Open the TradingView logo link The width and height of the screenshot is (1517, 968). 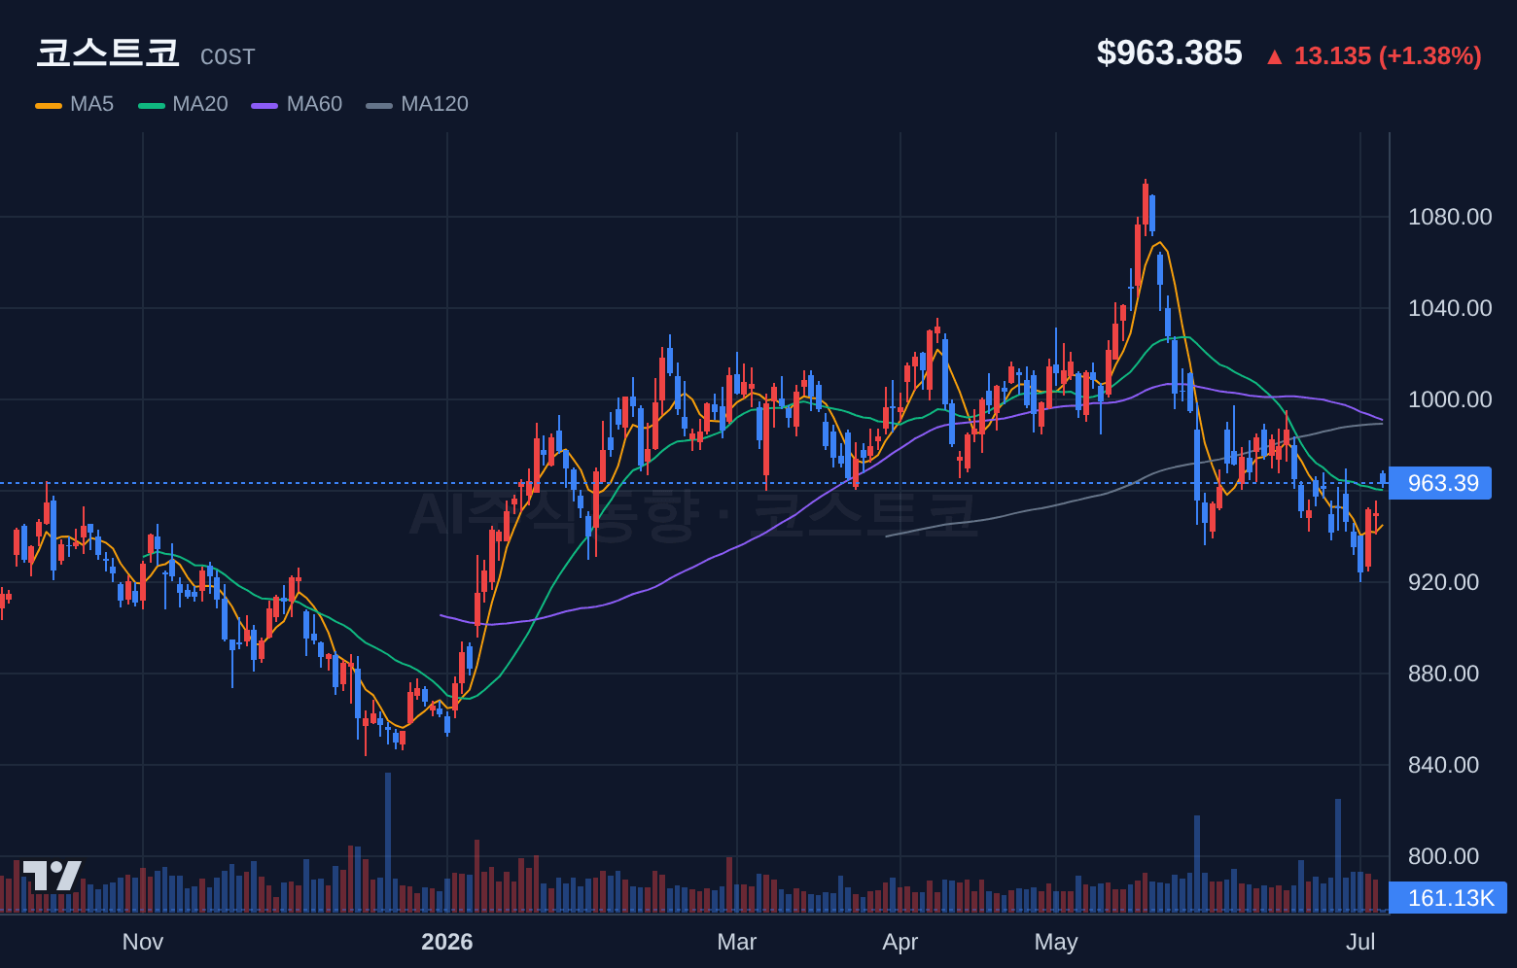point(52,876)
